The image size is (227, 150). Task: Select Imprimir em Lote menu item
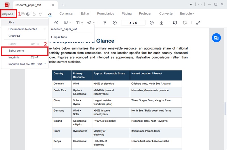click(25, 64)
